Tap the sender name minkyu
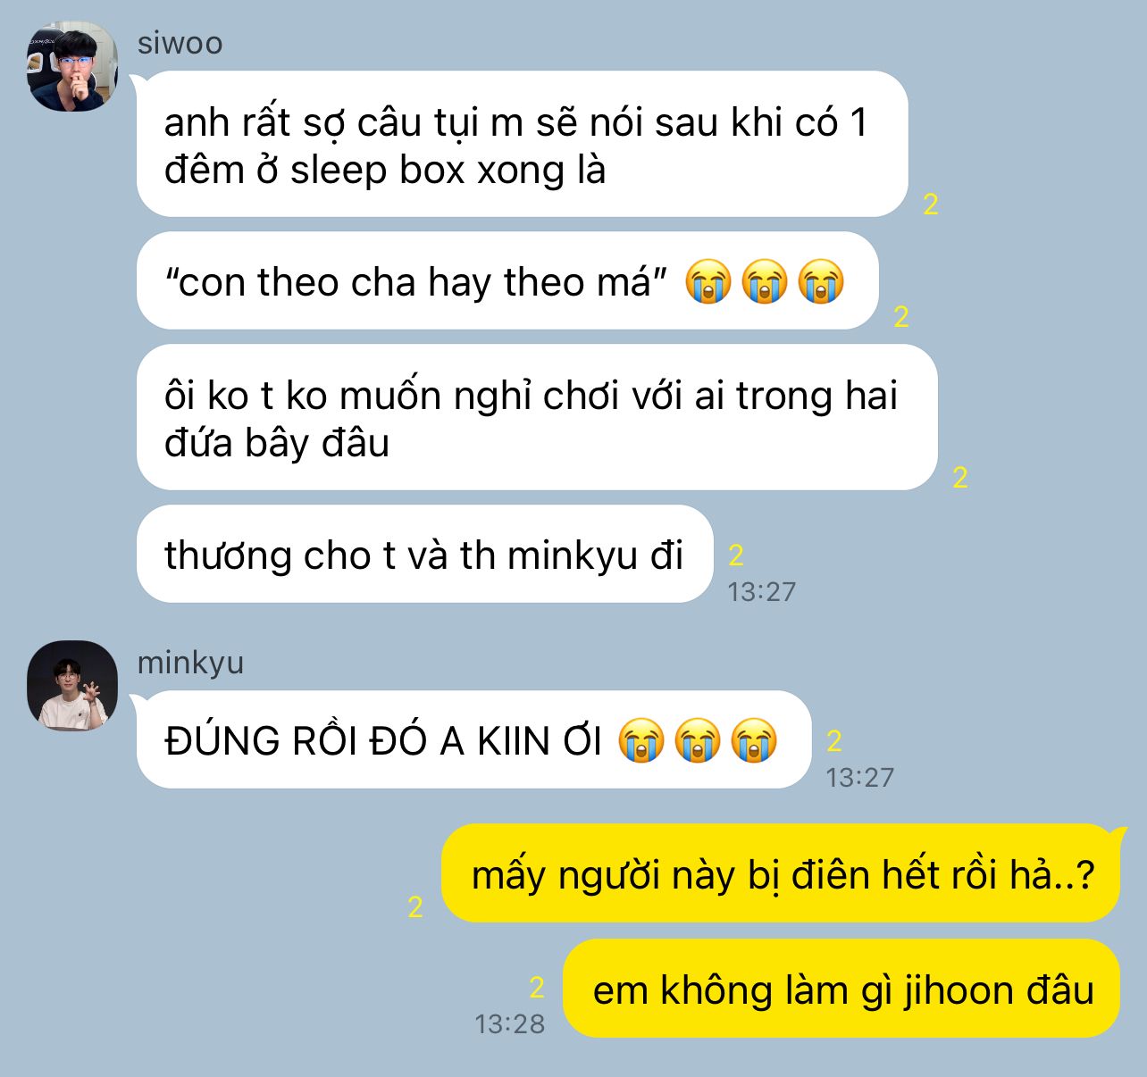Image resolution: width=1147 pixels, height=1077 pixels. (190, 663)
